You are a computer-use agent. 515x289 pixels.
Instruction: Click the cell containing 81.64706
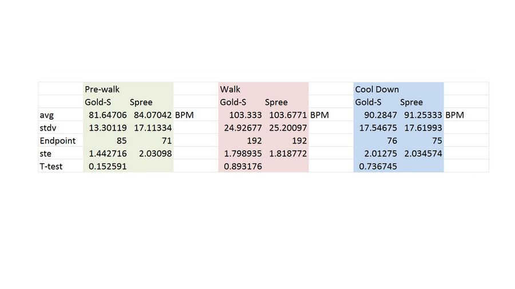click(108, 115)
